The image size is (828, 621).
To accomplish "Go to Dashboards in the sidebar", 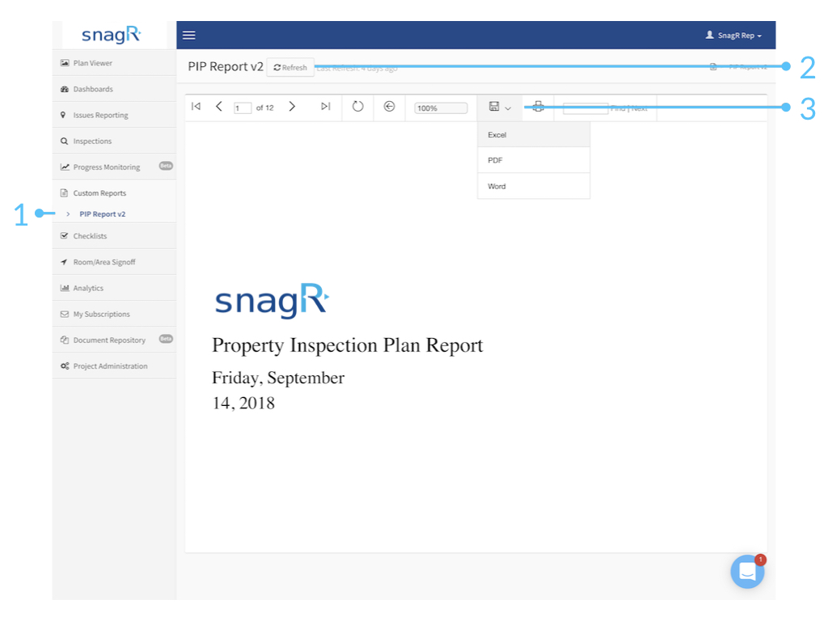I will pos(114,89).
